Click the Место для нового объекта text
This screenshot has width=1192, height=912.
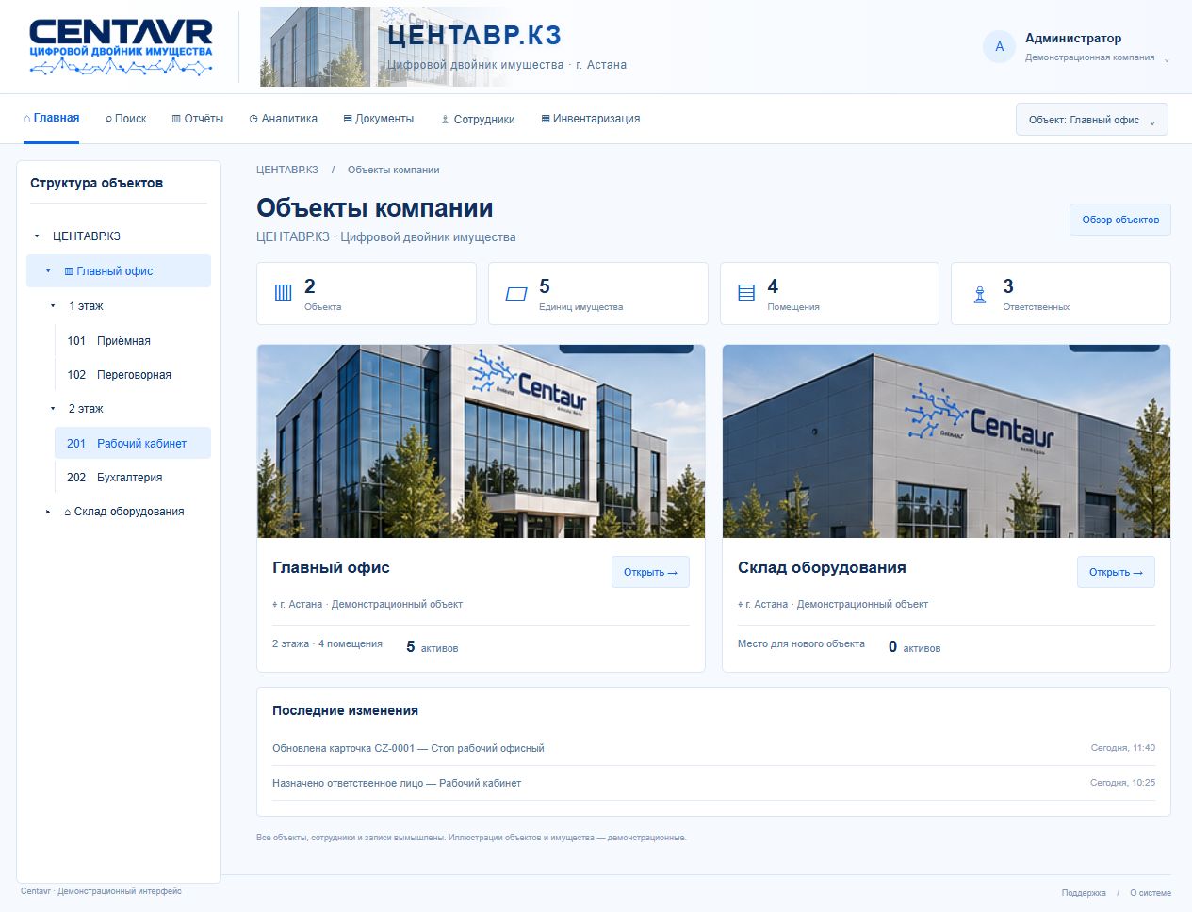coord(801,644)
